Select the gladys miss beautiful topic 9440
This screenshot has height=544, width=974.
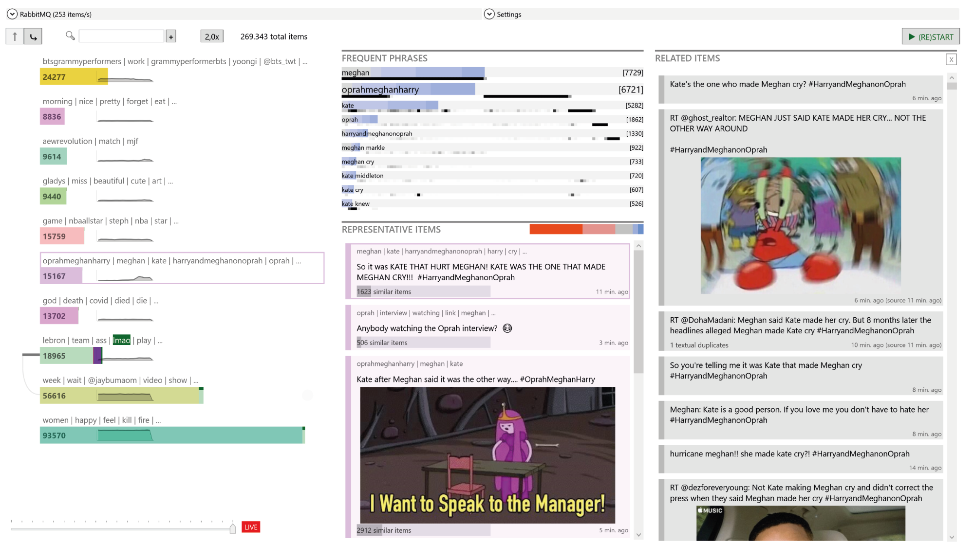click(x=53, y=197)
